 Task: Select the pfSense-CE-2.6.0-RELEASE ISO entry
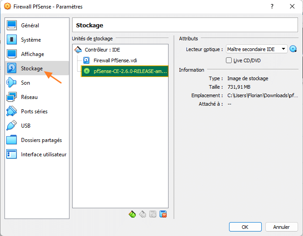pos(125,71)
